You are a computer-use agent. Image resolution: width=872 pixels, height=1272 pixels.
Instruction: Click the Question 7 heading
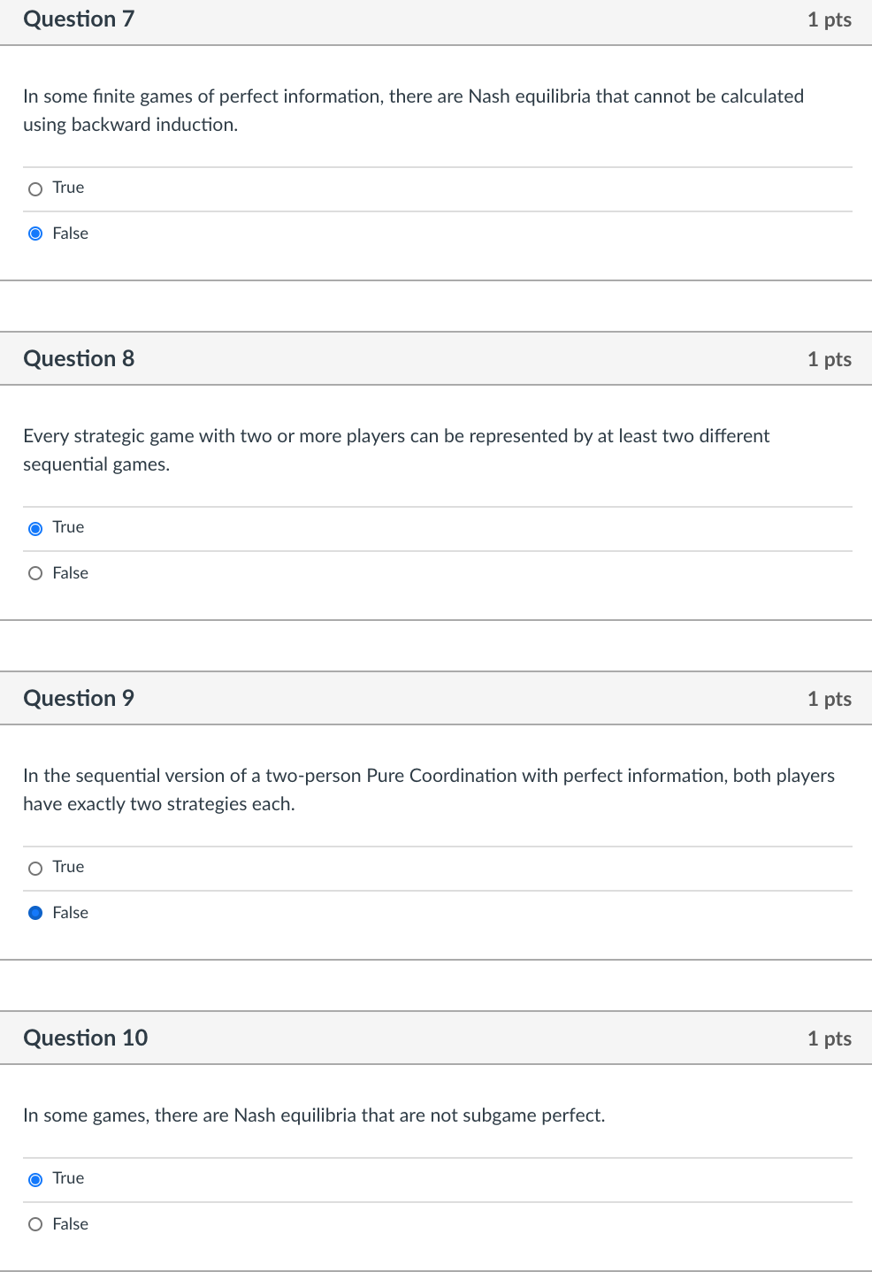[79, 19]
